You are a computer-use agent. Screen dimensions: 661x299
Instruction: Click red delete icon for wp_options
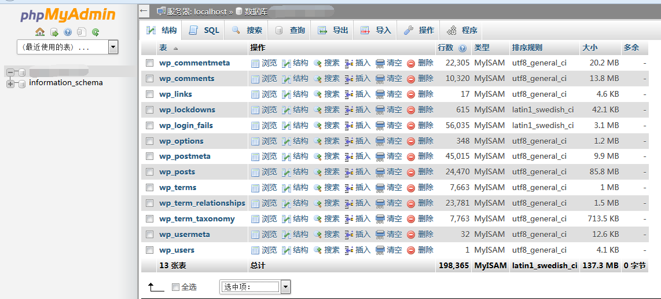pyautogui.click(x=411, y=141)
